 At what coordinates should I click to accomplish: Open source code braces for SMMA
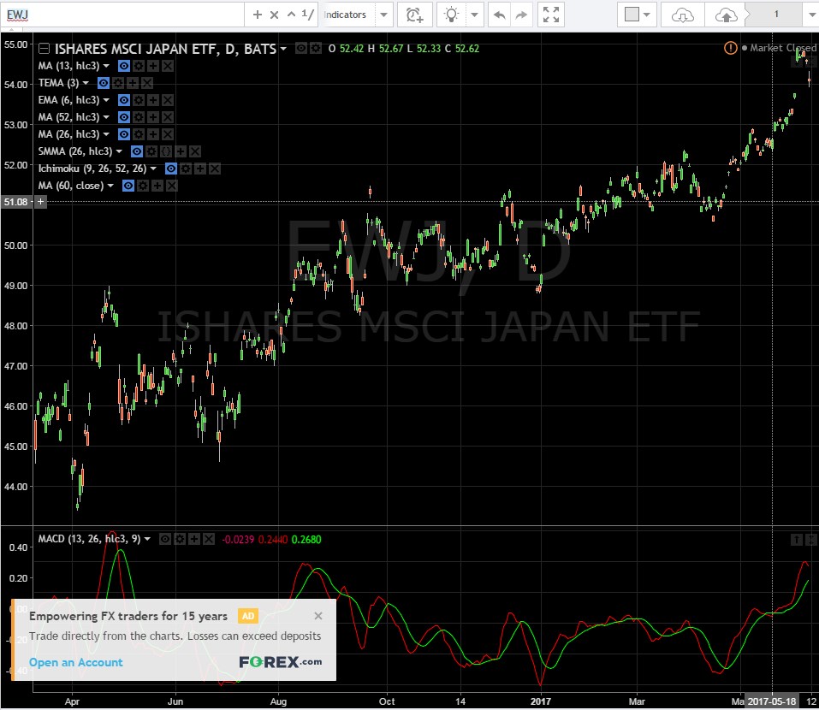166,152
